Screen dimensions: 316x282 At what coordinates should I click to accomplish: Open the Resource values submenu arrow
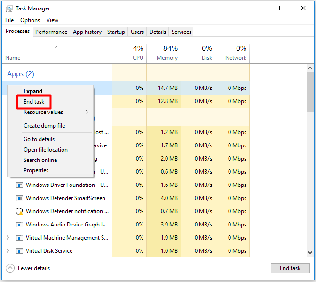coord(87,112)
